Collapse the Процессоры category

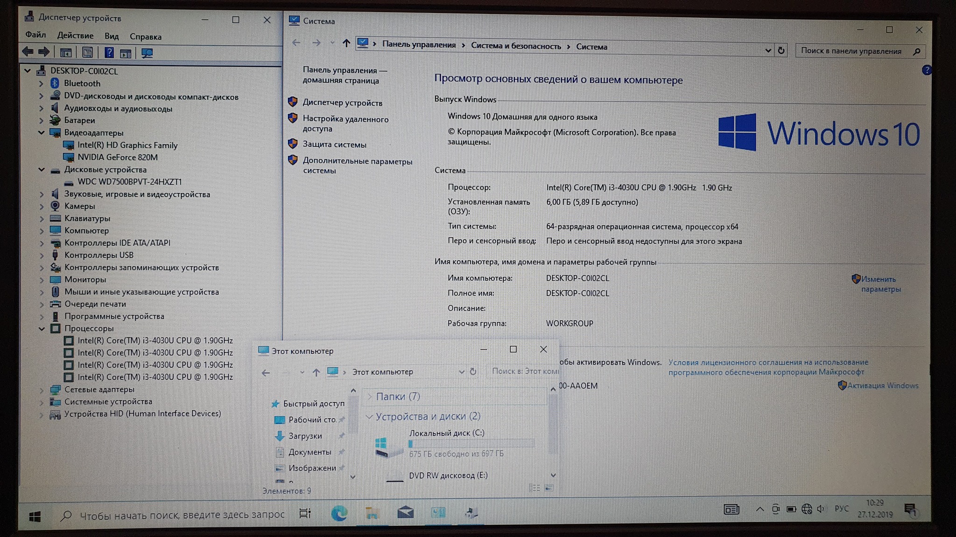point(41,329)
